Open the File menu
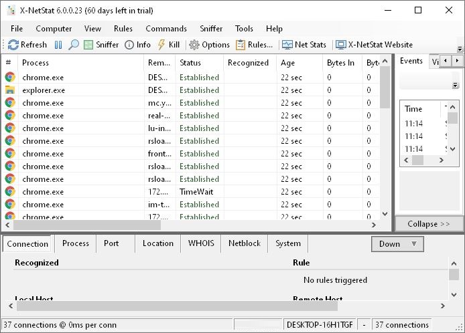Image resolution: width=465 pixels, height=333 pixels. 17,29
